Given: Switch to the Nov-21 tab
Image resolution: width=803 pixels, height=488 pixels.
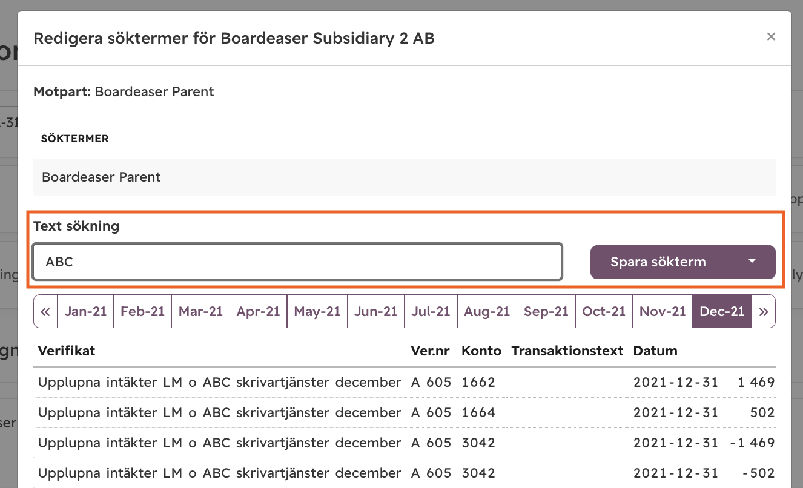Looking at the screenshot, I should (662, 311).
